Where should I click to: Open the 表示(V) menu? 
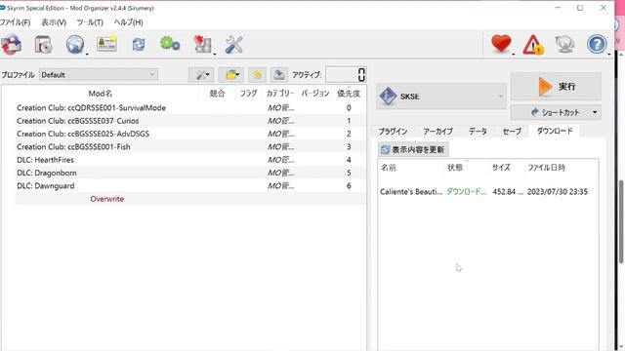pos(54,22)
